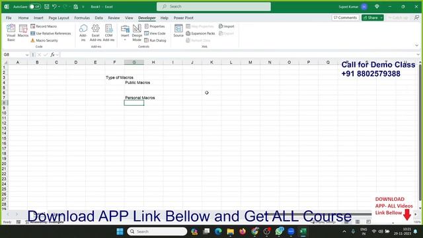Toggle Design Mode
The height and width of the screenshot is (238, 423).
[137, 32]
